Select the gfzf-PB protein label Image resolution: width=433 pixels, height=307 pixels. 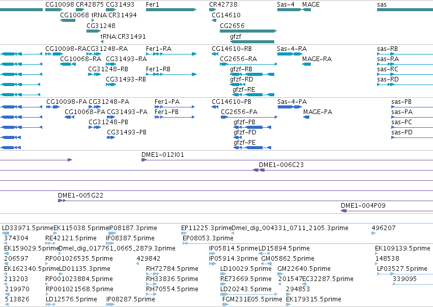[244, 122]
